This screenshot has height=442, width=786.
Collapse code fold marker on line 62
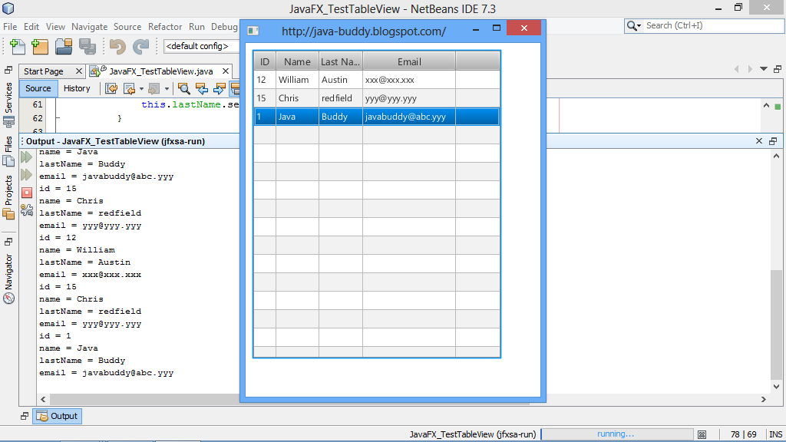tap(58, 118)
